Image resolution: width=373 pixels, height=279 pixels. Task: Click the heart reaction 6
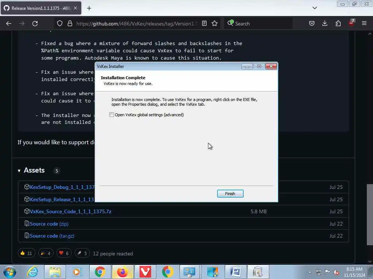point(64,253)
